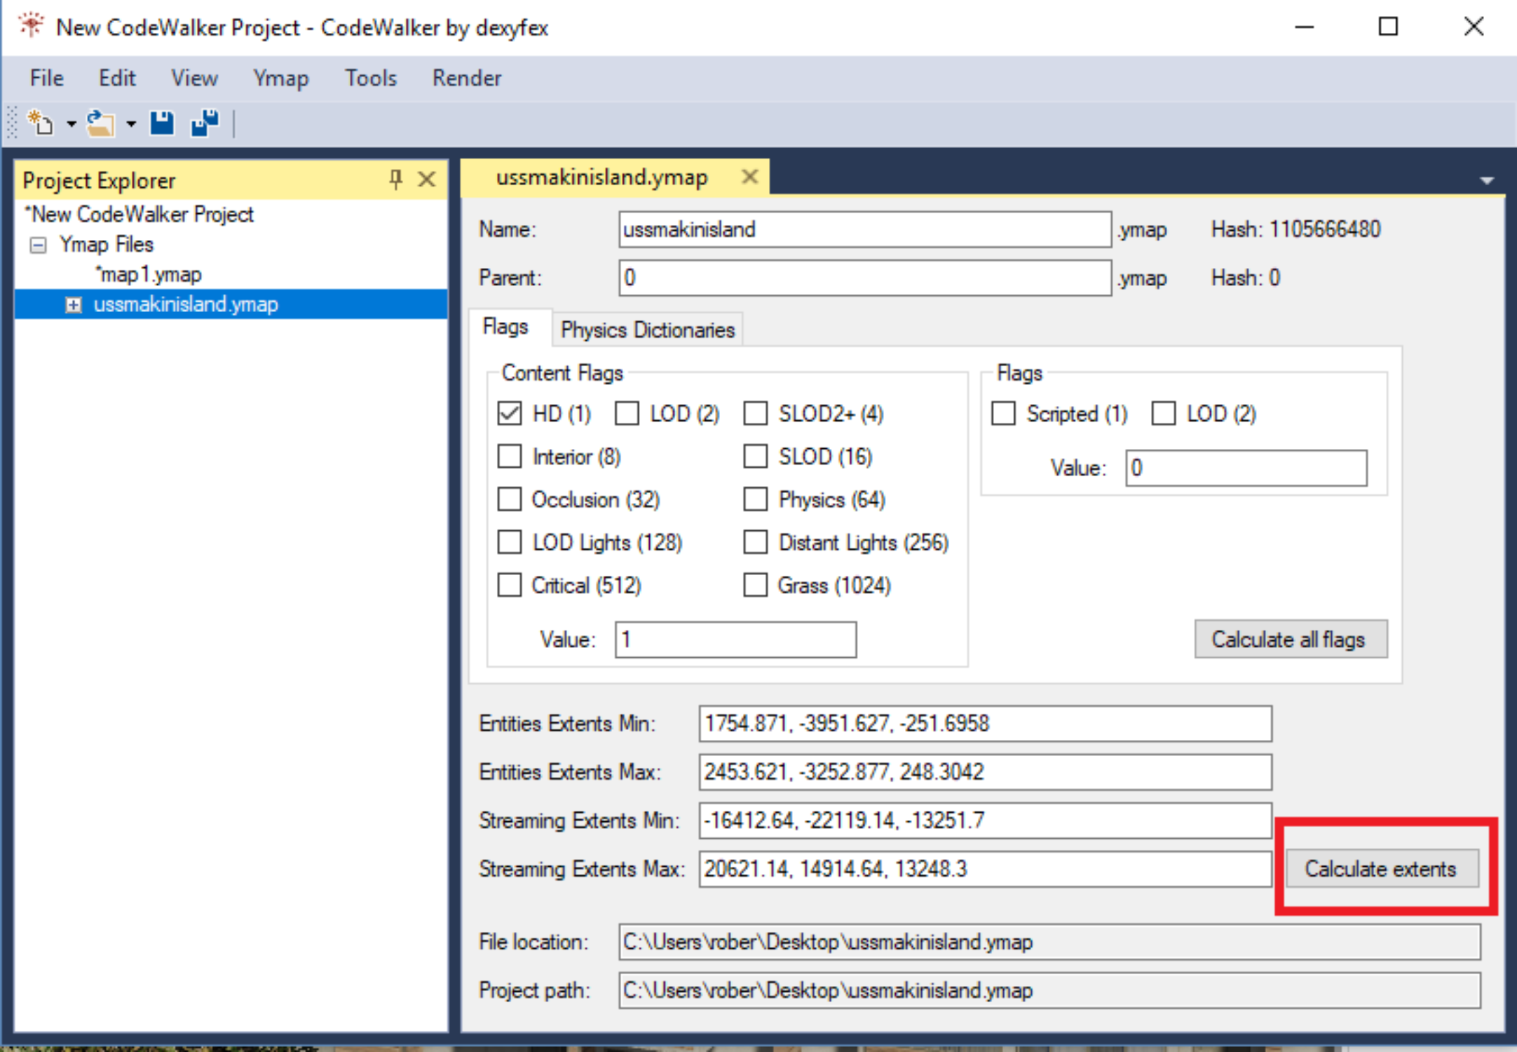Click the Save All toolbar icon
1517x1052 pixels.
coord(205,123)
